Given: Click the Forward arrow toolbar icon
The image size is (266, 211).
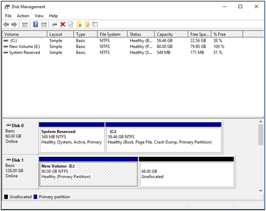Looking at the screenshot, I should click(14, 25).
